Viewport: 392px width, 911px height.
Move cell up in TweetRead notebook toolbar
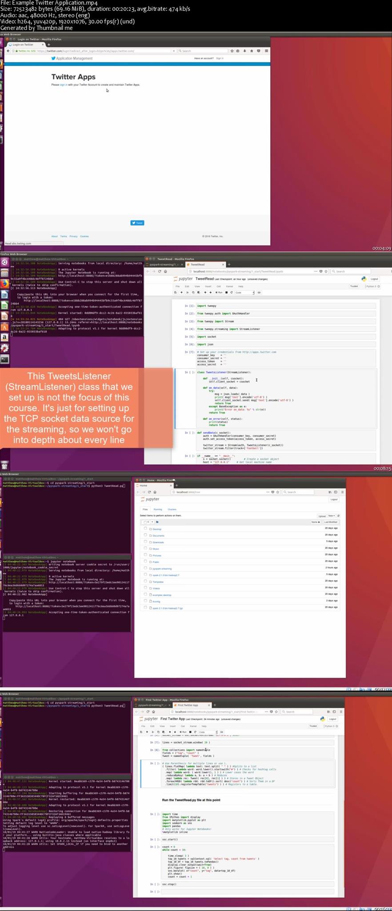pyautogui.click(x=205, y=292)
